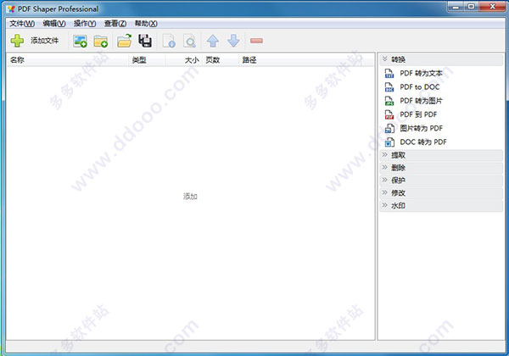Minimize the PDF Shaper window
This screenshot has height=356, width=509.
pyautogui.click(x=456, y=7)
